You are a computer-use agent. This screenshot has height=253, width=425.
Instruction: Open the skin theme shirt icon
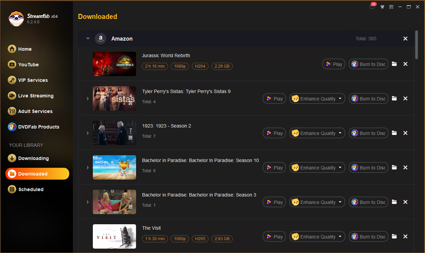(x=382, y=7)
